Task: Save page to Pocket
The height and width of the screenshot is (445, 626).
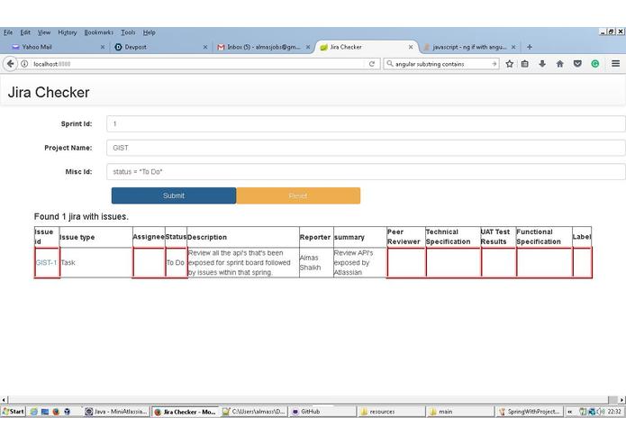Action: 577,64
